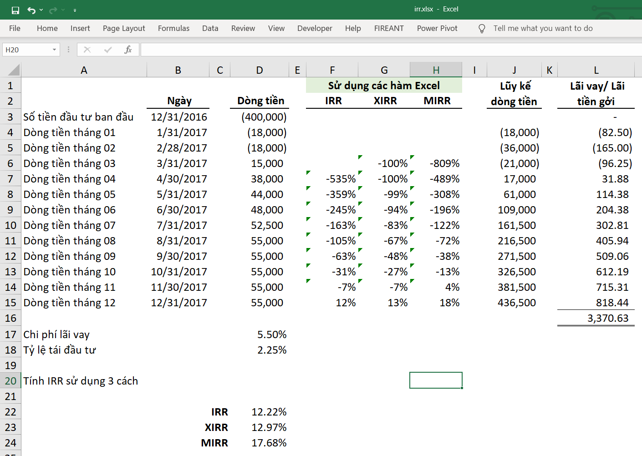Open the Undo history dropdown arrow
This screenshot has height=456, width=642.
(x=41, y=10)
